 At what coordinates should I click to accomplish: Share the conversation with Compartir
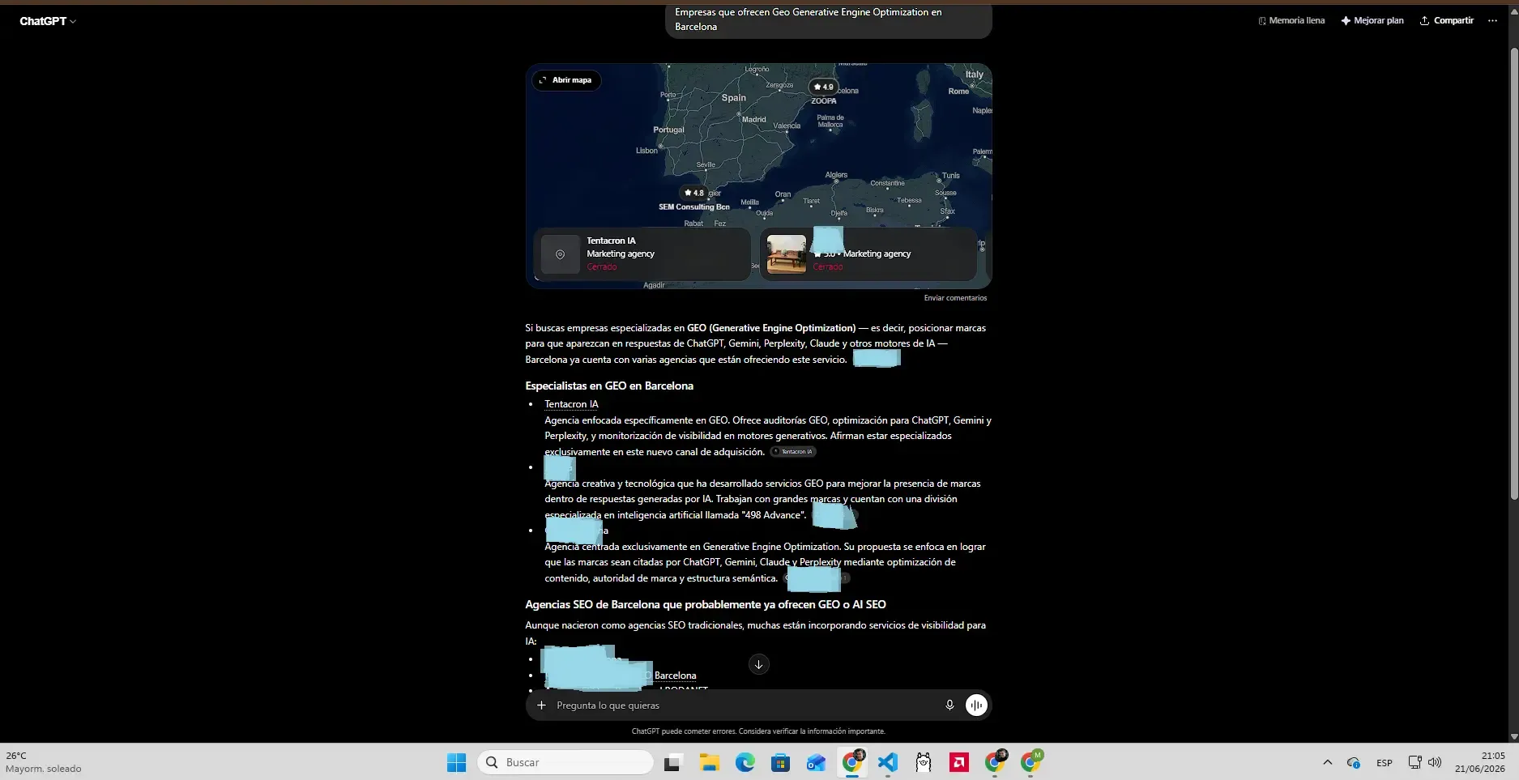1447,21
